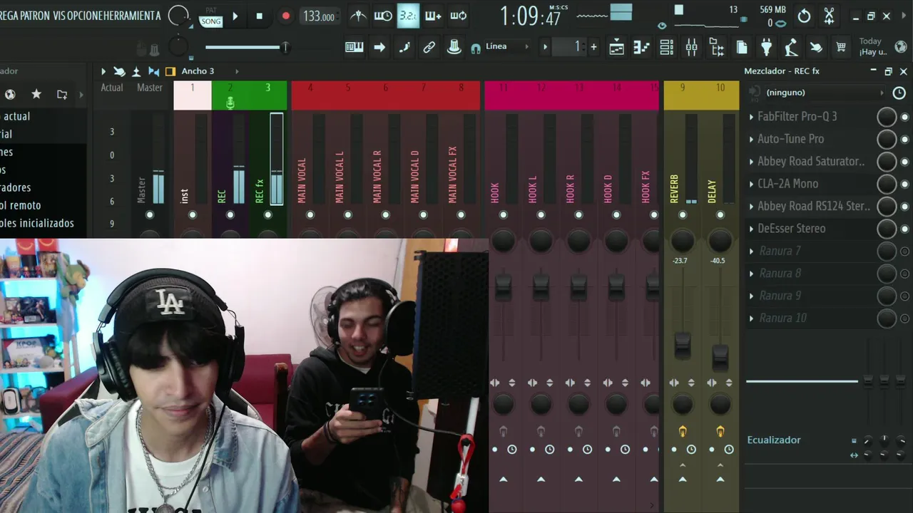Disable the Auto-Tune Pro effect toggle
The image size is (913, 513).
pyautogui.click(x=905, y=139)
